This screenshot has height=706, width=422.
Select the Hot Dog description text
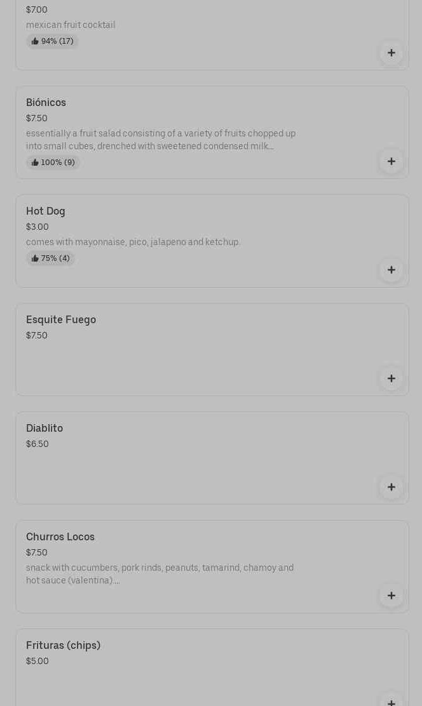(133, 243)
